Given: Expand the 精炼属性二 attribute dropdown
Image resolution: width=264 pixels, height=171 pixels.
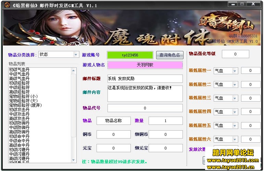Looking at the screenshot, I should coord(235,84).
